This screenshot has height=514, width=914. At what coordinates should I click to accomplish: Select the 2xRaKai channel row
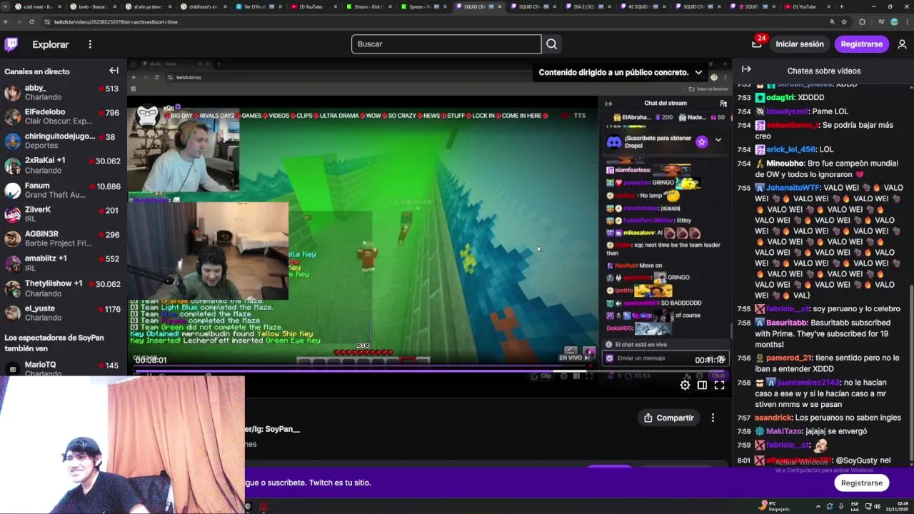[63, 165]
